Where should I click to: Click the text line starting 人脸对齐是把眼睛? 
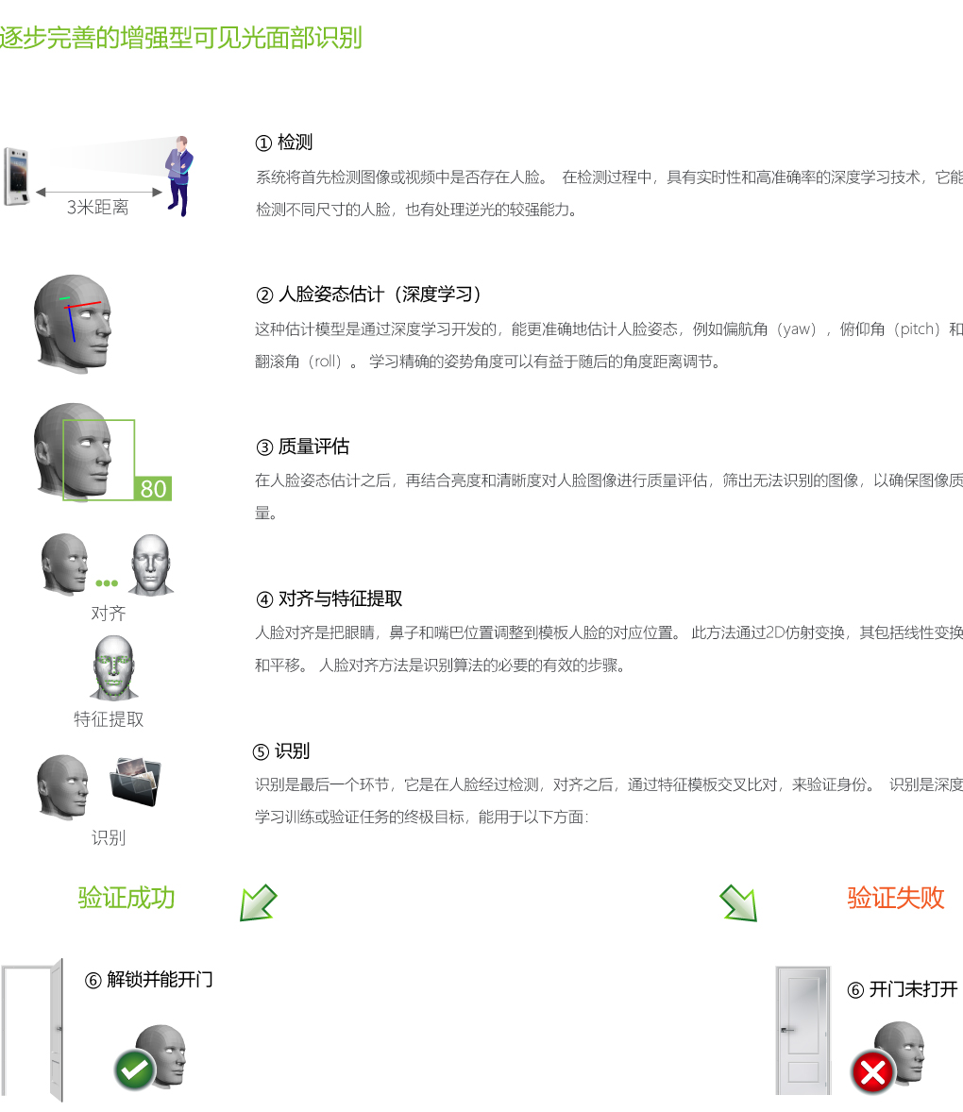[x=609, y=632]
